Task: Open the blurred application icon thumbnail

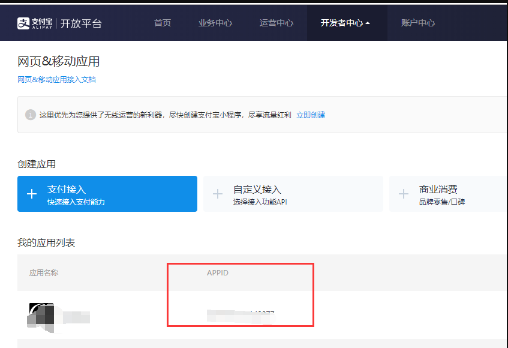Action: pyautogui.click(x=41, y=318)
